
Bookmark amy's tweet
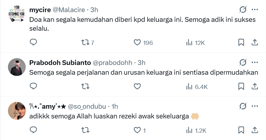click(x=241, y=130)
